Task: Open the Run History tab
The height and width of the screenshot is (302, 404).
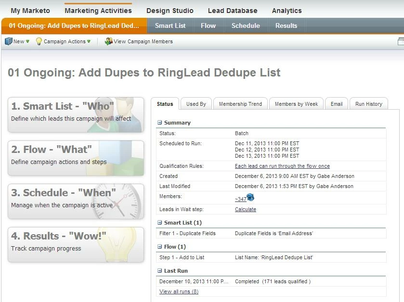Action: coord(369,104)
